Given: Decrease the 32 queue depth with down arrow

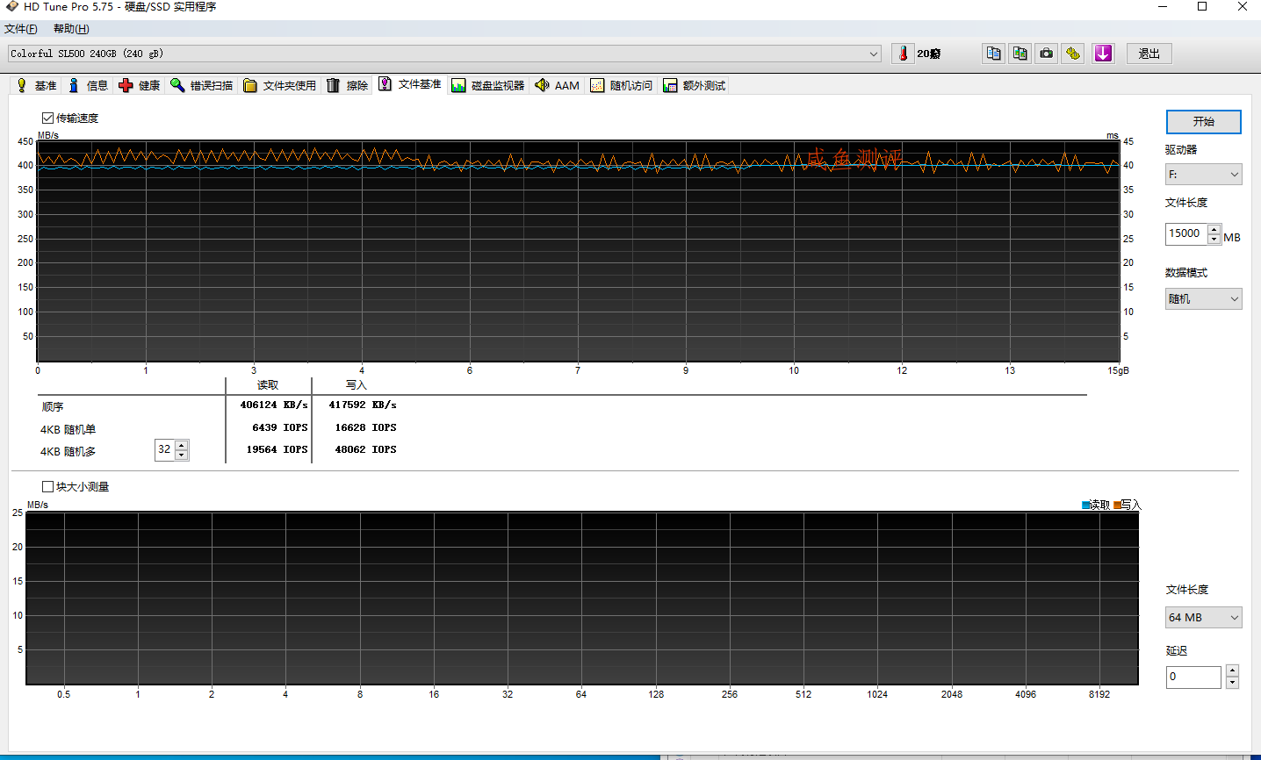Looking at the screenshot, I should pos(182,455).
